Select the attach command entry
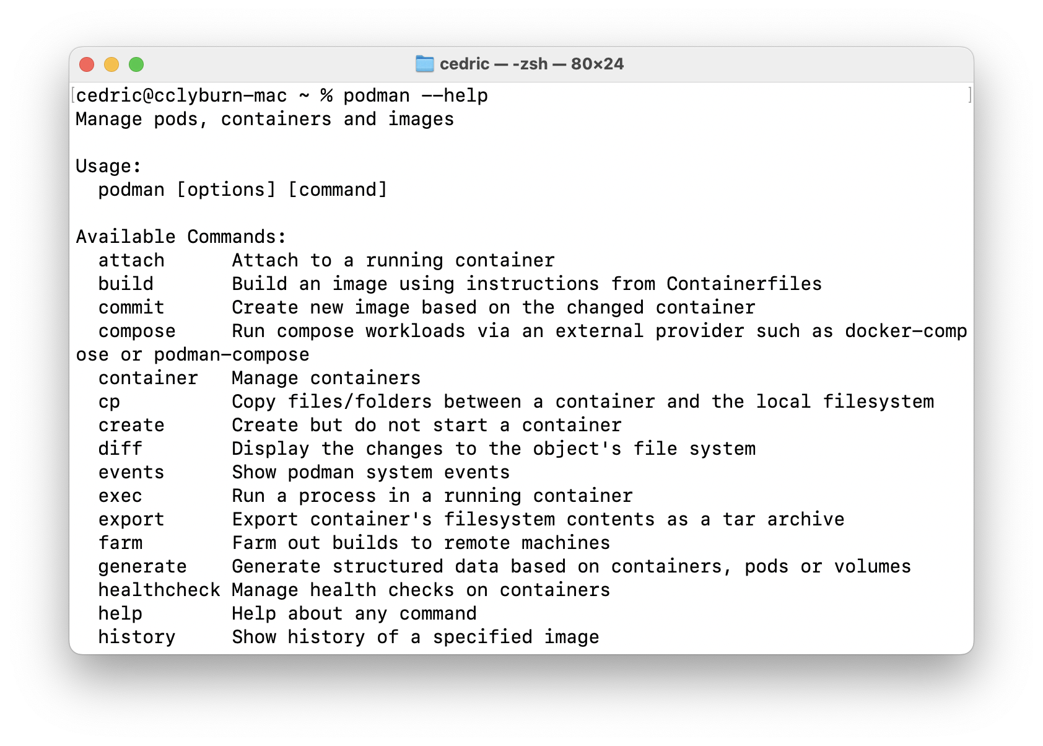1043x746 pixels. [x=130, y=260]
